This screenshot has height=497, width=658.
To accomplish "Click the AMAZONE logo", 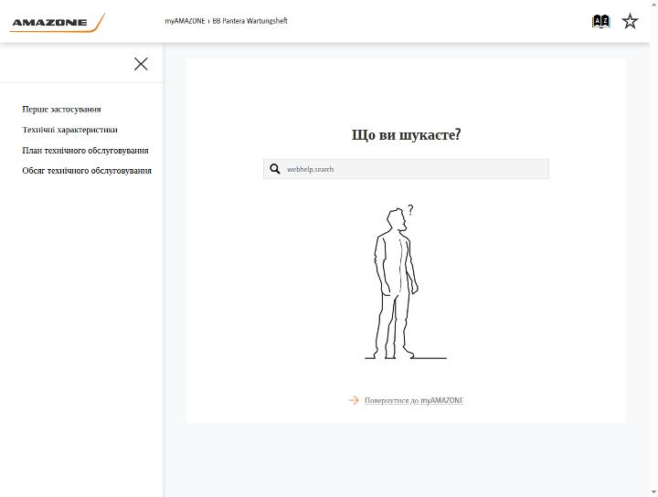I will (57, 22).
